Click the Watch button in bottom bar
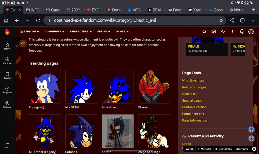Viewport: 259px width, 154px height. pos(190,149)
